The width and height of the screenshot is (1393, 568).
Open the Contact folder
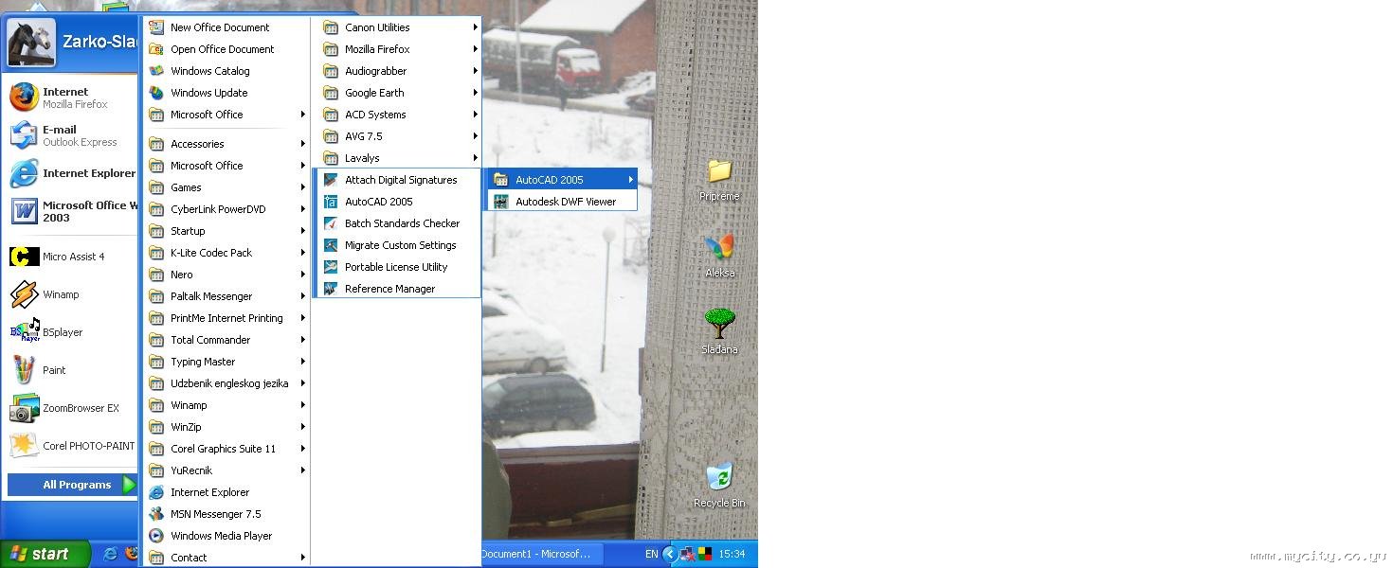227,558
